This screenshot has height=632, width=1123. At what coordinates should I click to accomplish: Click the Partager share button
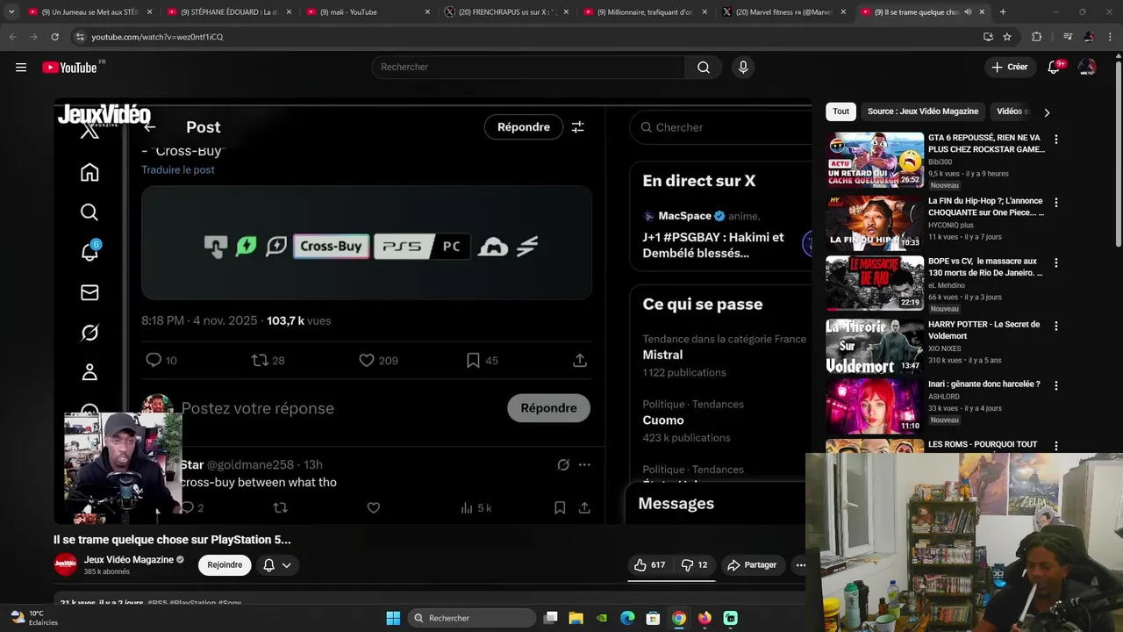[752, 565]
